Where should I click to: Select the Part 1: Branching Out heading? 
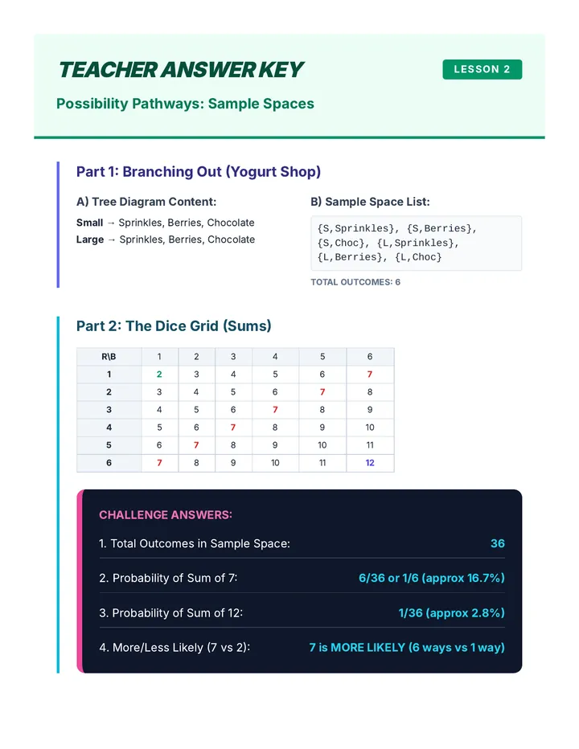pyautogui.click(x=199, y=171)
